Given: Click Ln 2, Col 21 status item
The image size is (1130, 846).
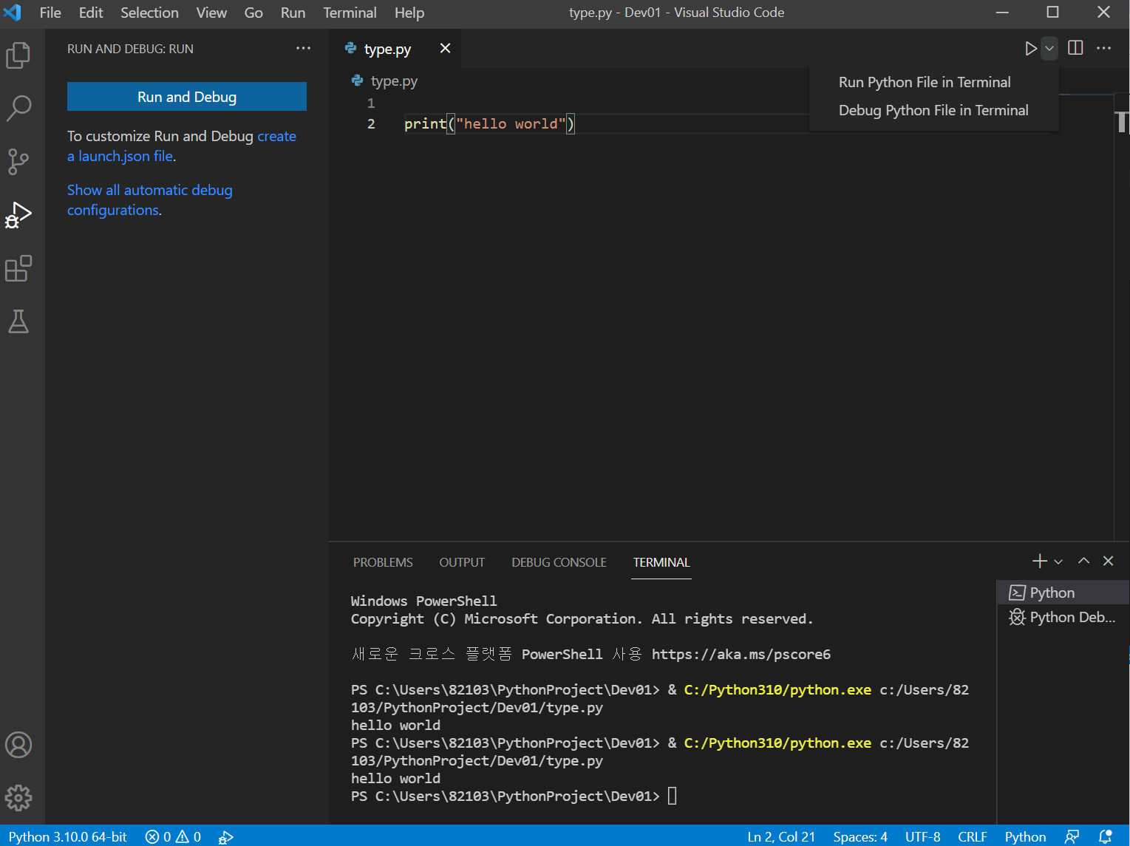Looking at the screenshot, I should (781, 836).
